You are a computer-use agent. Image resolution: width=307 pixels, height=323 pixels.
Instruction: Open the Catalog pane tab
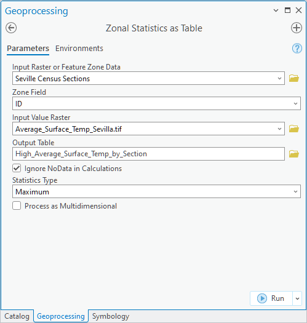click(17, 316)
